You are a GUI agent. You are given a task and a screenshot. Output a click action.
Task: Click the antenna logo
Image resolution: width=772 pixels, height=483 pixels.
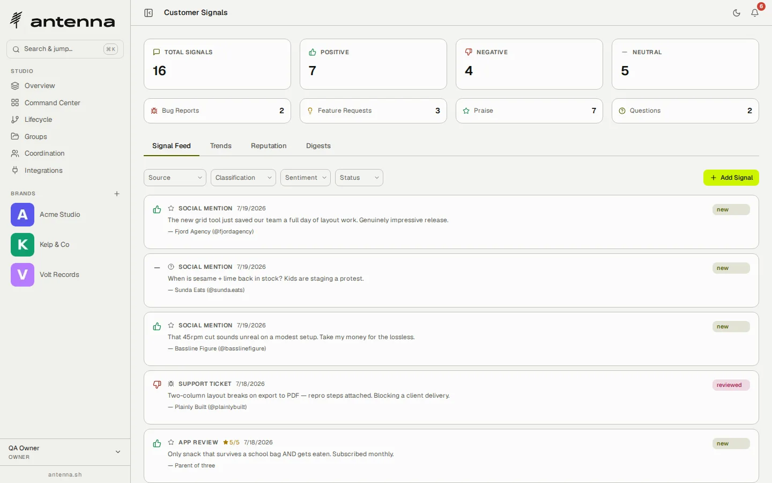(62, 20)
